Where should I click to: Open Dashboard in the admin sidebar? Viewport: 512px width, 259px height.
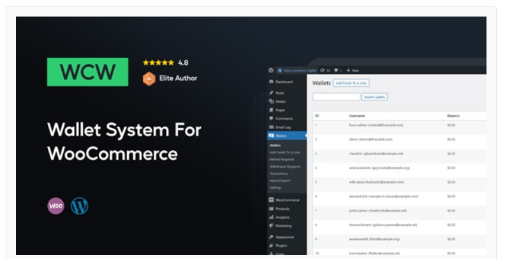(284, 81)
